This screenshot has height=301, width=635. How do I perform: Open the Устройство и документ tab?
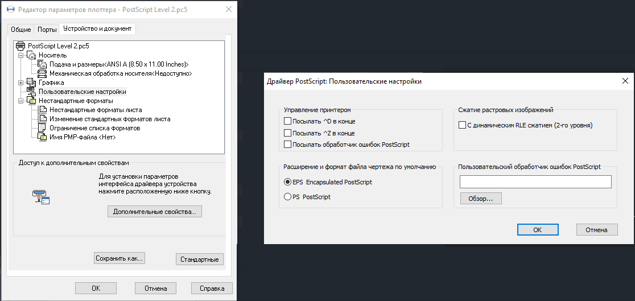point(97,28)
